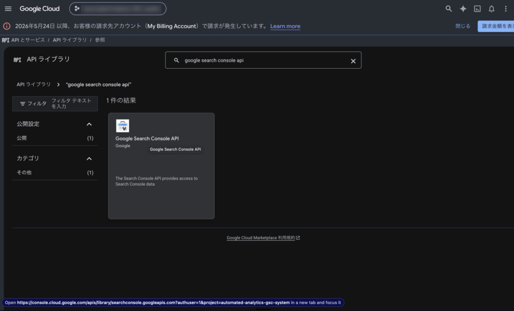Dismiss banner with 閉じる button
This screenshot has height=311, width=514.
pos(462,26)
